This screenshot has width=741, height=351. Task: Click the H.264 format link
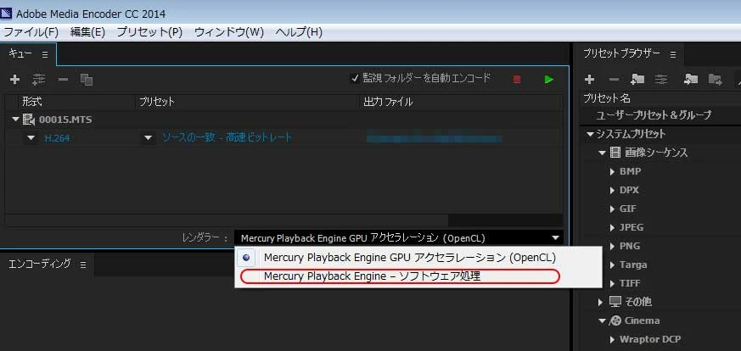coord(57,138)
